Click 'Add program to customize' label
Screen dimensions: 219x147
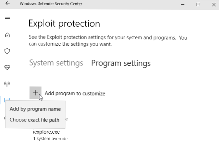tap(75, 93)
